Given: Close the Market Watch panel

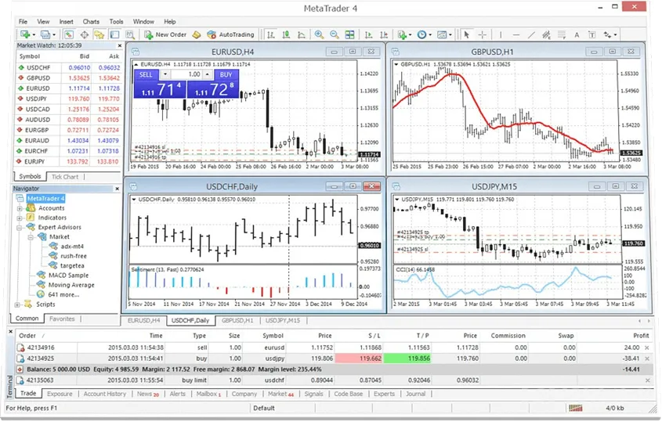Looking at the screenshot, I should 120,45.
